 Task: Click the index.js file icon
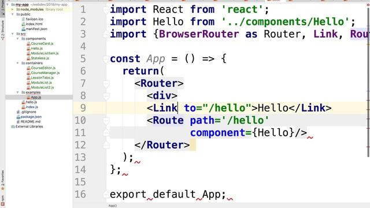(x=23, y=107)
